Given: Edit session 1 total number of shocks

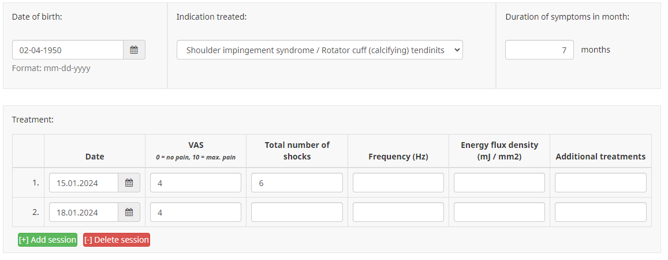Looking at the screenshot, I should (x=297, y=183).
